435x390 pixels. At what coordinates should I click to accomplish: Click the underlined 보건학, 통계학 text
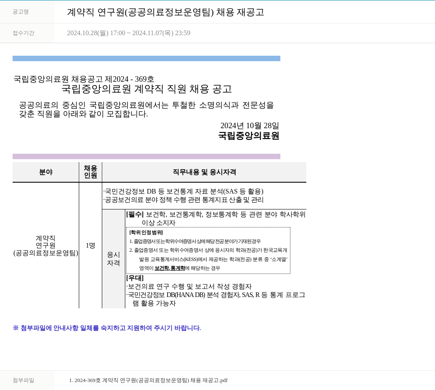(170, 268)
